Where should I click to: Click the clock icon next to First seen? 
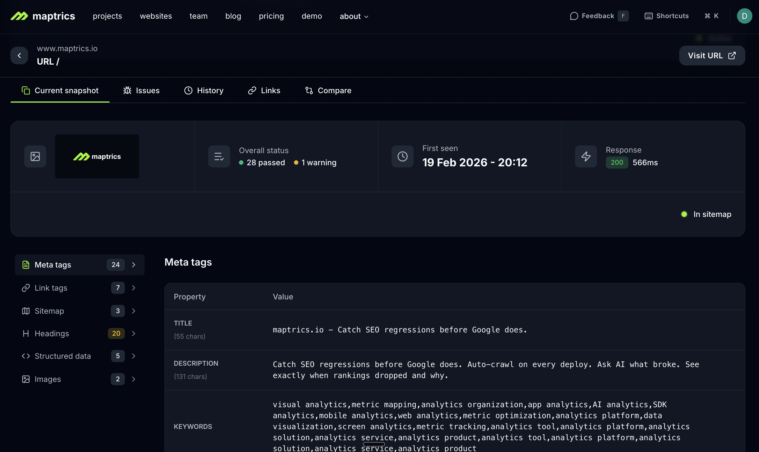click(402, 156)
